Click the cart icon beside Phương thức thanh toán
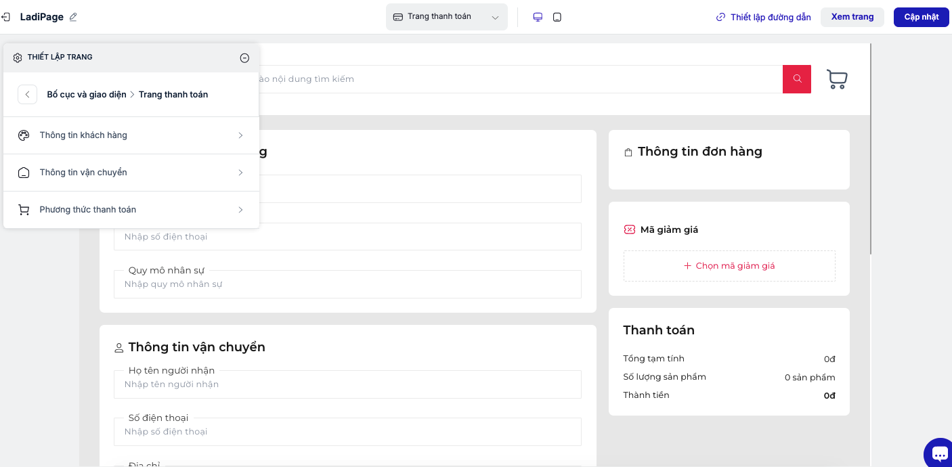 pos(24,210)
